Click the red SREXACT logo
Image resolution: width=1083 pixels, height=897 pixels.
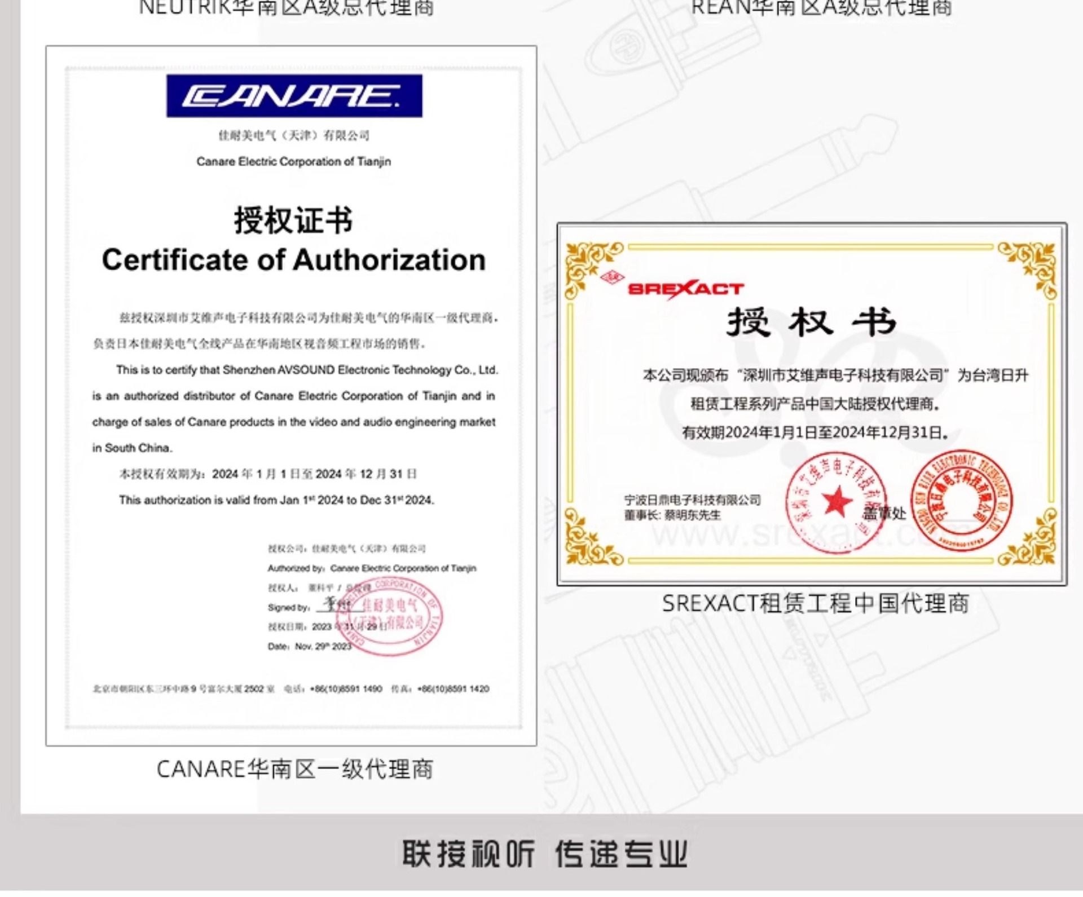pyautogui.click(x=686, y=289)
